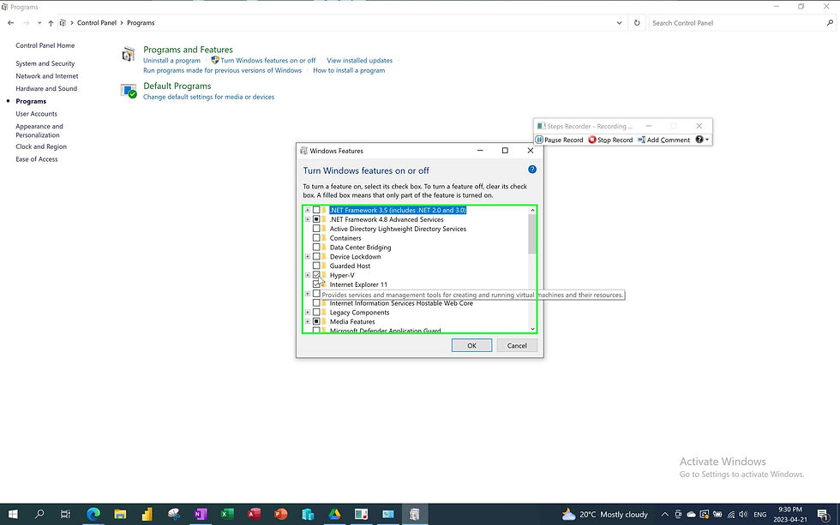Viewport: 840px width, 525px height.
Task: Go up one level in Control Panel
Action: click(x=51, y=23)
